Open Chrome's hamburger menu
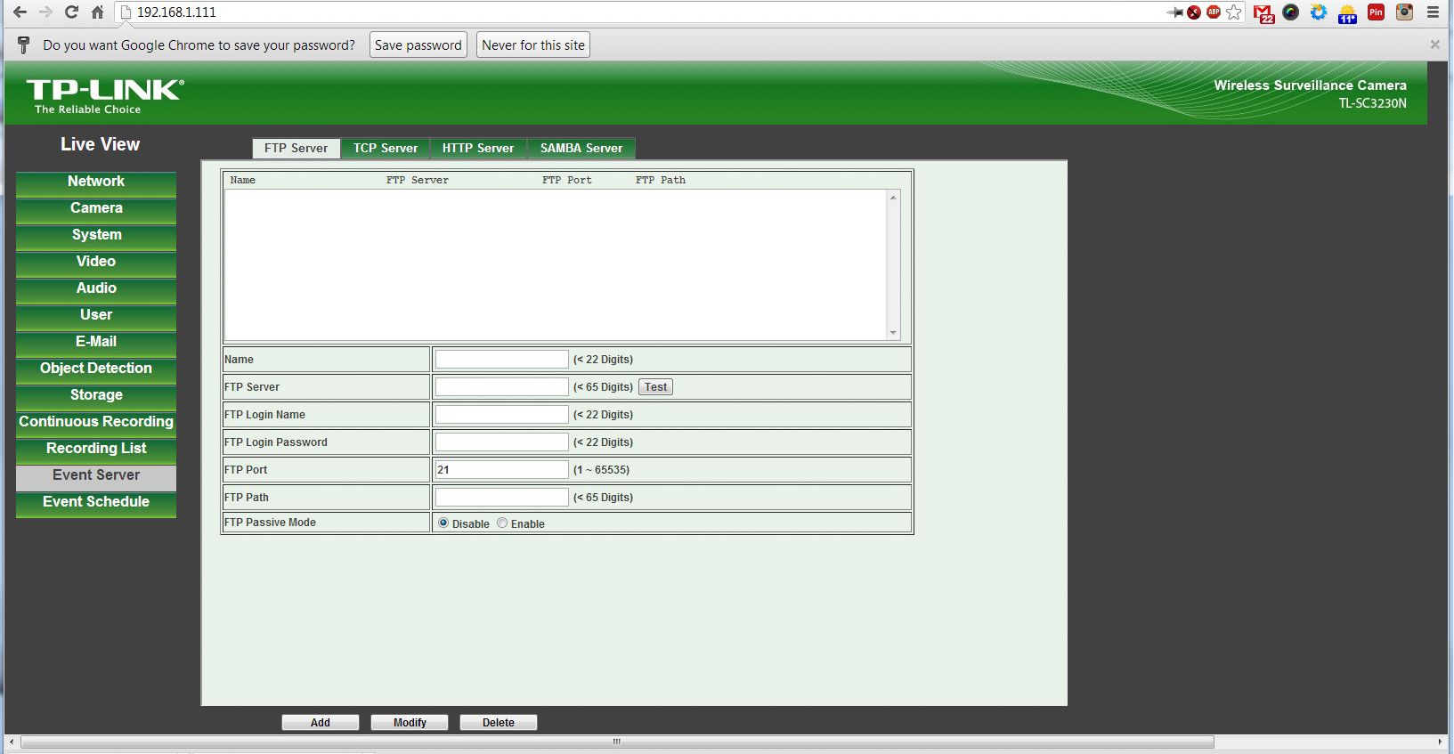1454x754 pixels. click(x=1433, y=12)
